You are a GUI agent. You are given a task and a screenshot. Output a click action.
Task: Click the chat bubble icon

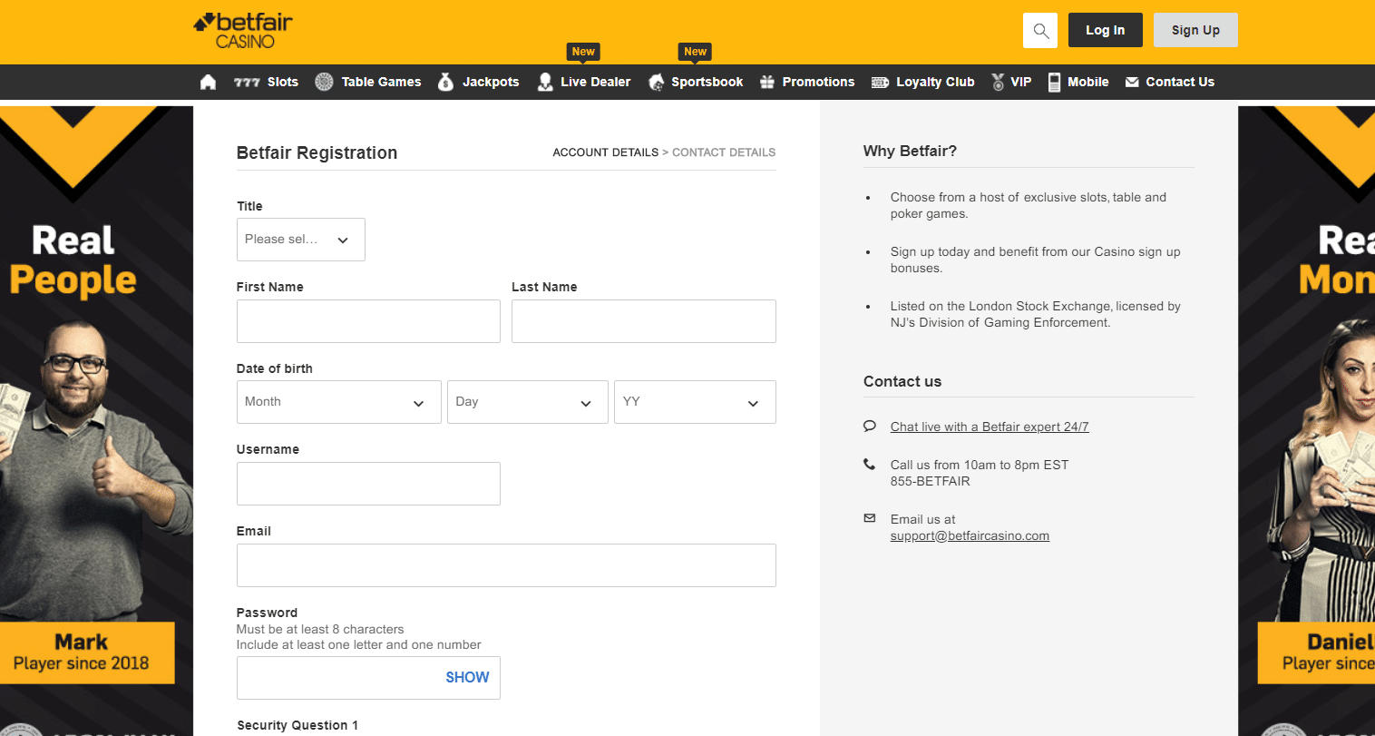pos(870,426)
